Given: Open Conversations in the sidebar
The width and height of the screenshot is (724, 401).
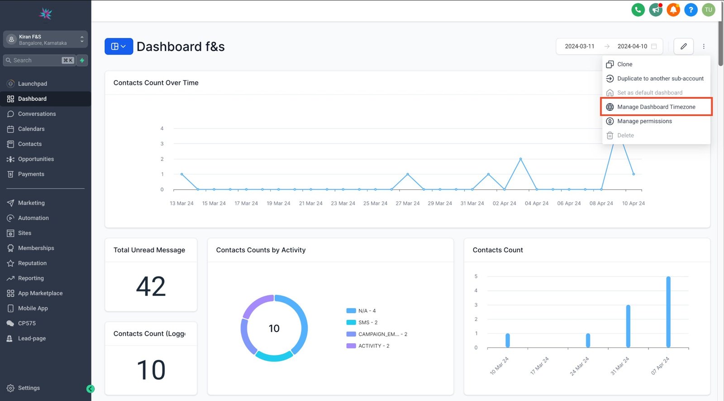Looking at the screenshot, I should (x=37, y=114).
